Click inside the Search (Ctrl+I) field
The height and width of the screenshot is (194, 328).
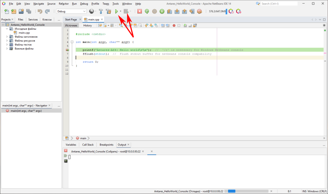coord(279,4)
